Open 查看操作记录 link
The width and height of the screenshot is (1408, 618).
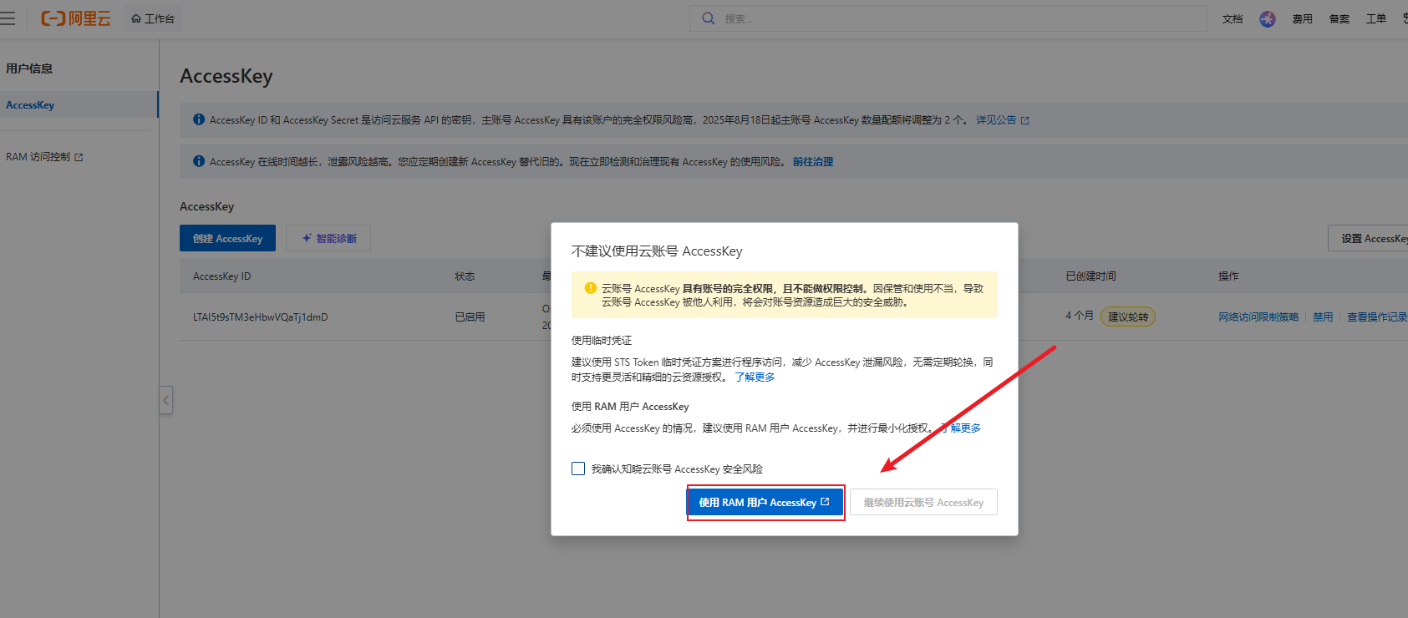[x=1377, y=317]
